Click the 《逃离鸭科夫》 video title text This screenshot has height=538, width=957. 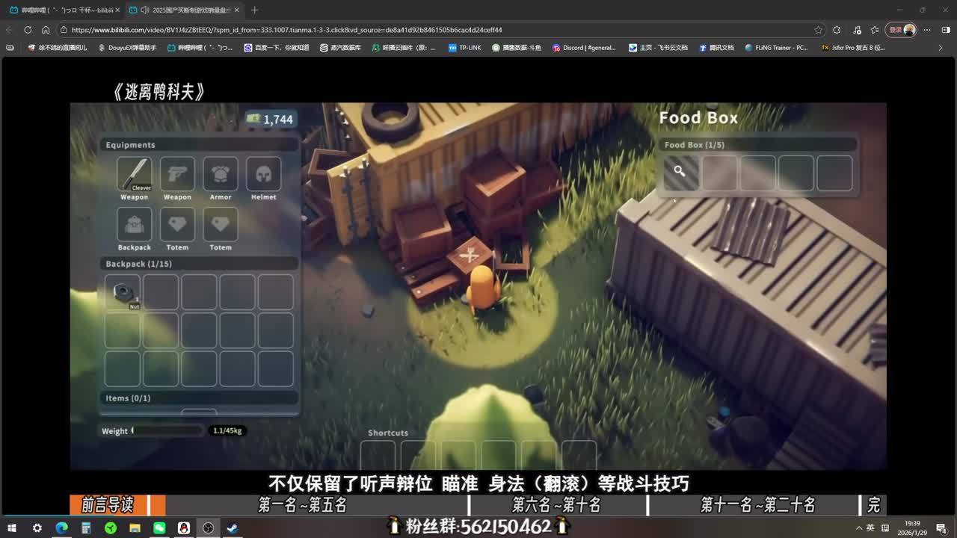(x=159, y=91)
